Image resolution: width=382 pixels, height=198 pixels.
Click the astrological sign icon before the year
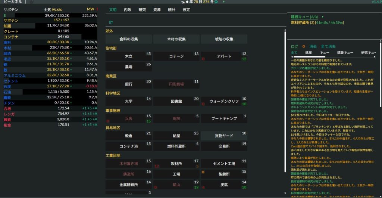[x=182, y=2]
